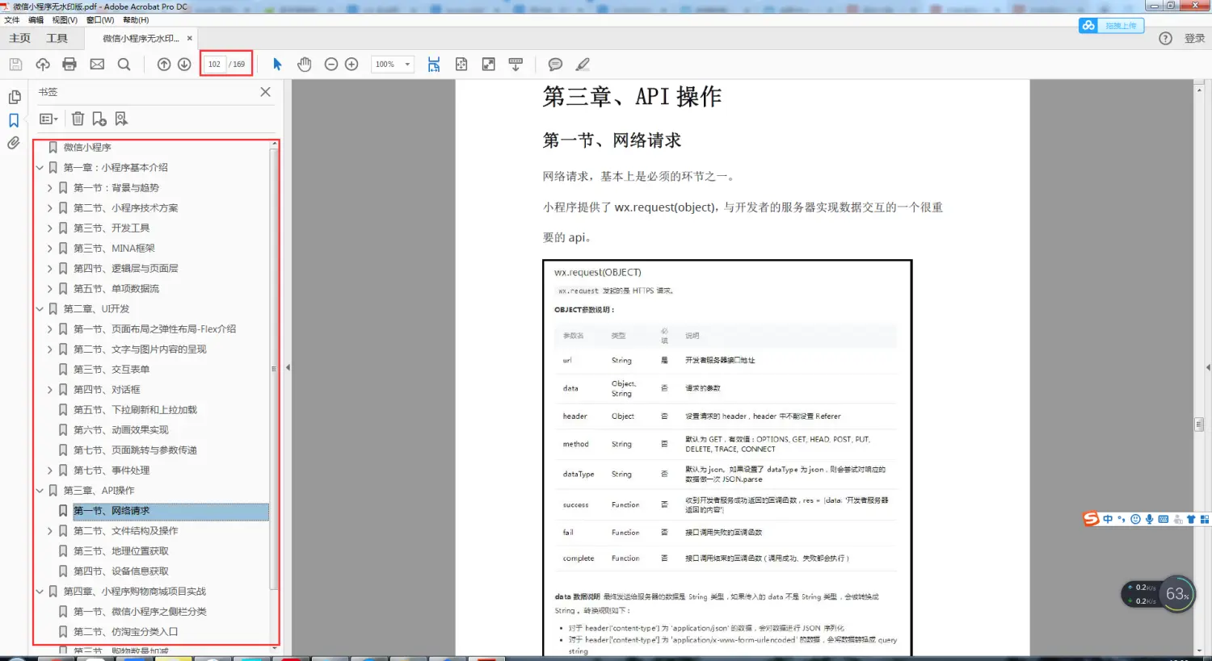The height and width of the screenshot is (661, 1212).
Task: Open bookmark 第五节、下拉刷新和上拉加载
Action: [135, 410]
